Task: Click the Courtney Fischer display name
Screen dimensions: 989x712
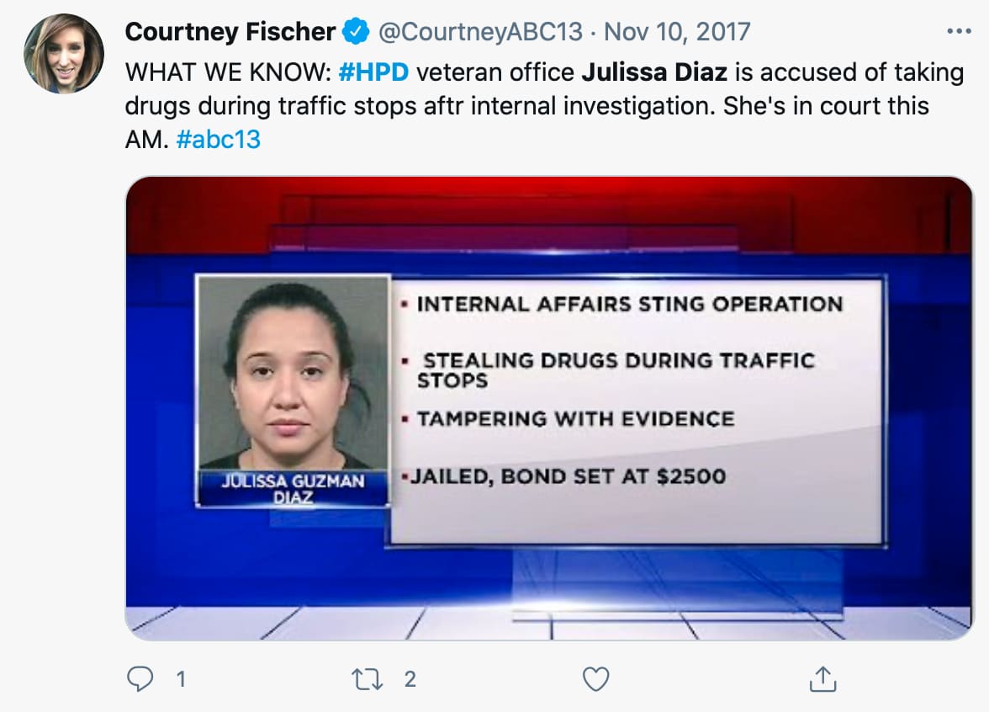Action: pos(230,32)
